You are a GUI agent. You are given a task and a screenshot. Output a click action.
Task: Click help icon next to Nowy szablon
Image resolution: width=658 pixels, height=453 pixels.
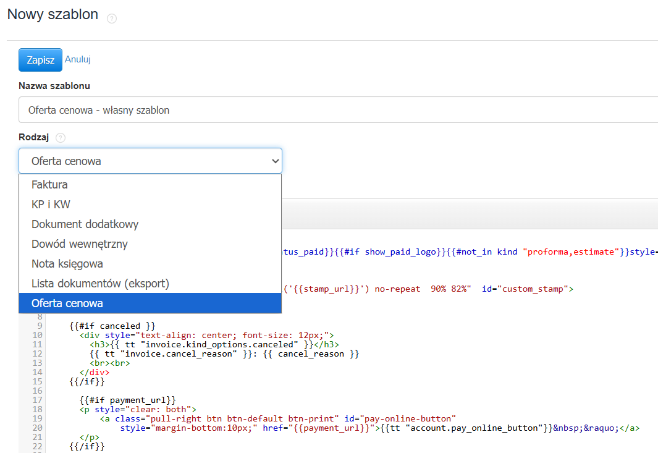[x=112, y=19]
